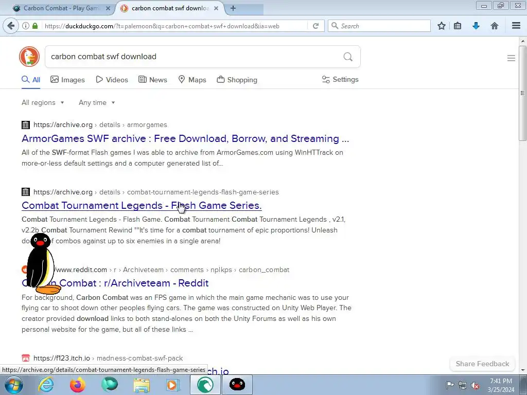Image resolution: width=527 pixels, height=395 pixels.
Task: Inspect the green padlock security icon
Action: point(35,26)
